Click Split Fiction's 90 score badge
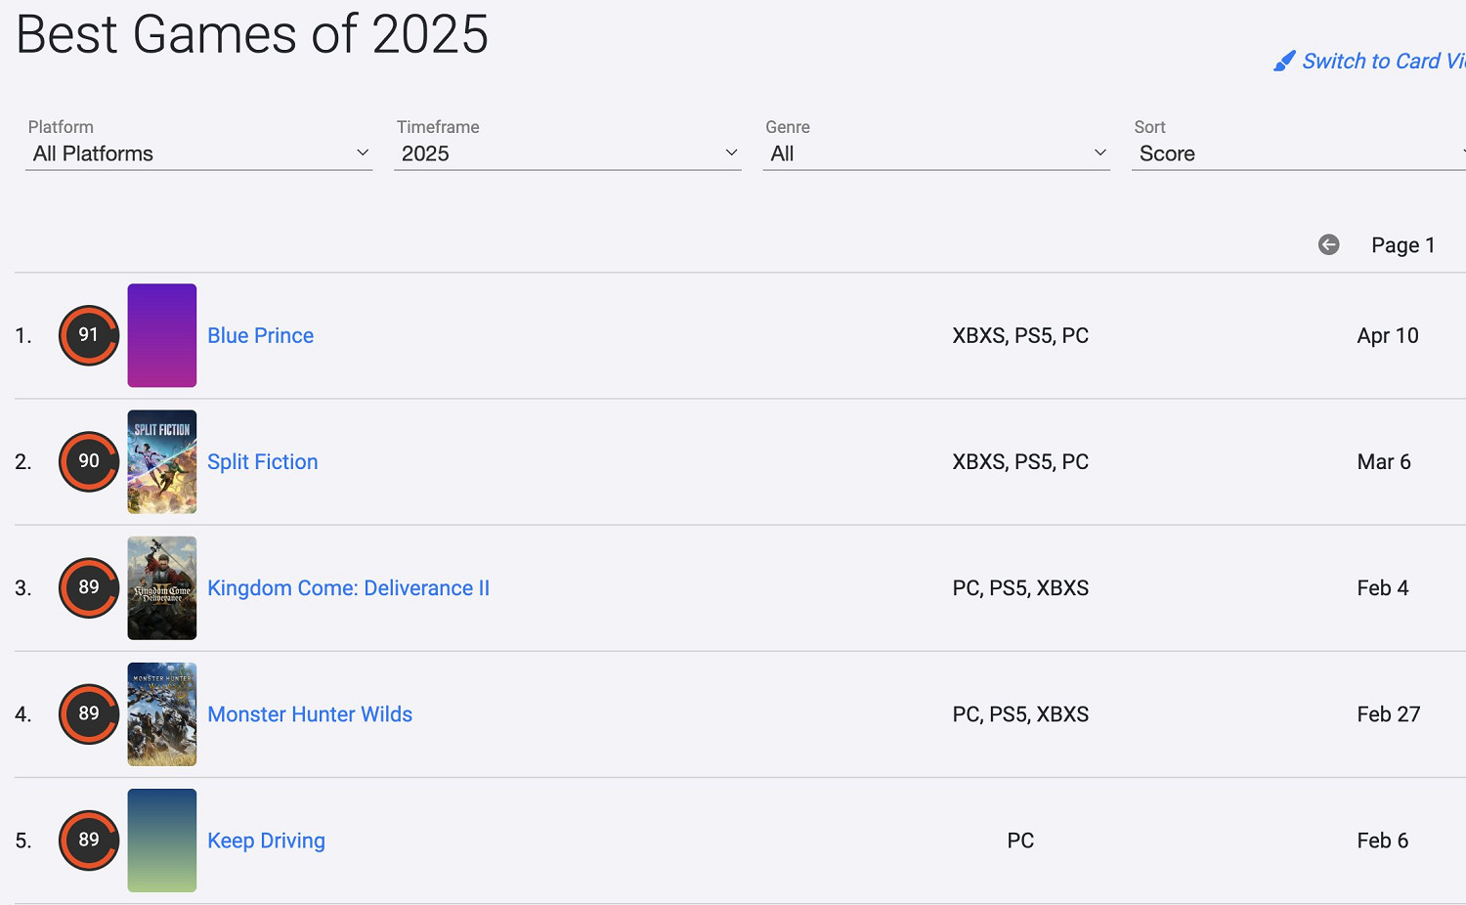This screenshot has width=1466, height=905. coord(89,461)
